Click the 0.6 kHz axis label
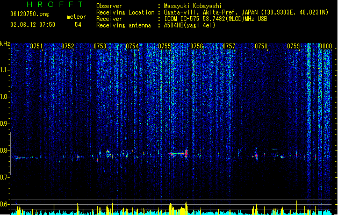The width and height of the screenshot is (338, 215). coord(4,204)
